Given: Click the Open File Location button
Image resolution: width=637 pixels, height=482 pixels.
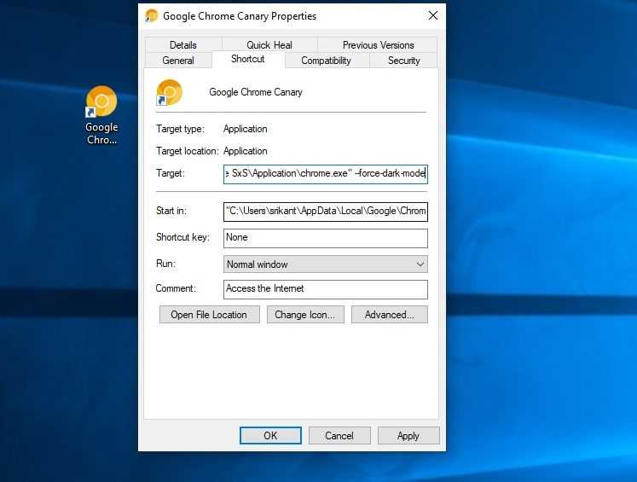Looking at the screenshot, I should click(x=209, y=315).
